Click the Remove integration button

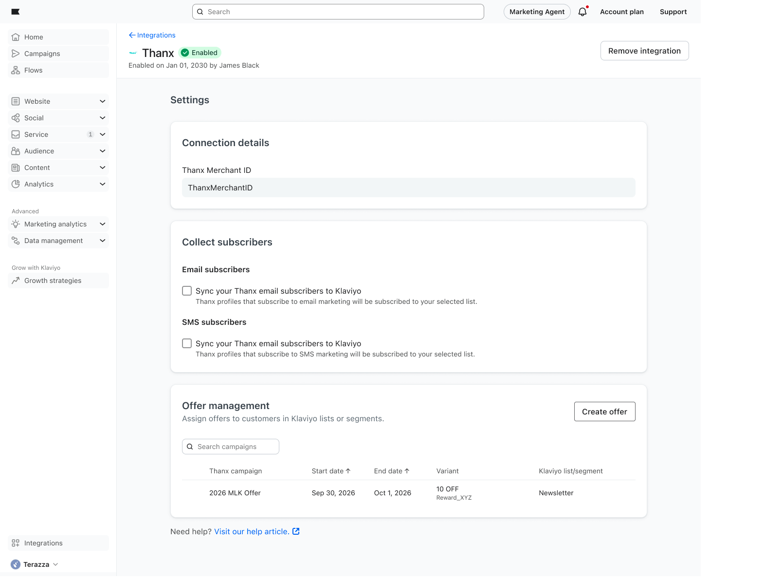coord(644,51)
